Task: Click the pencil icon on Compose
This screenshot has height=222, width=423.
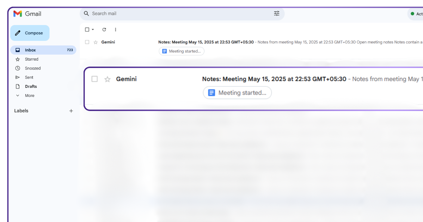Action: [x=18, y=33]
